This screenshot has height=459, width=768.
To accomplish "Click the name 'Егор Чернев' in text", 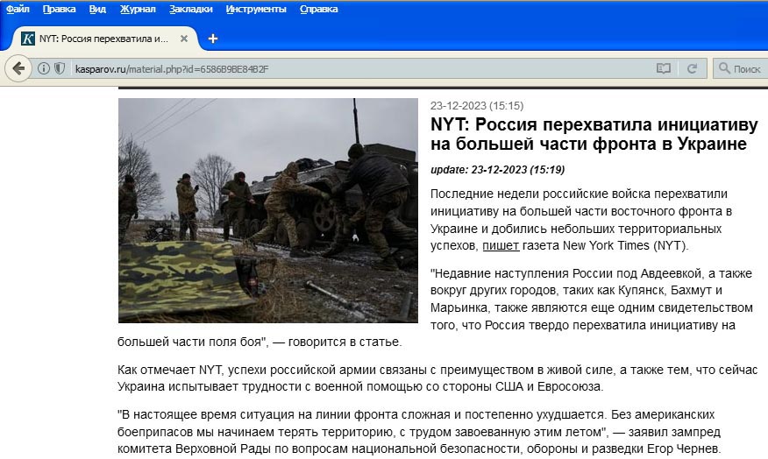I will click(x=683, y=448).
